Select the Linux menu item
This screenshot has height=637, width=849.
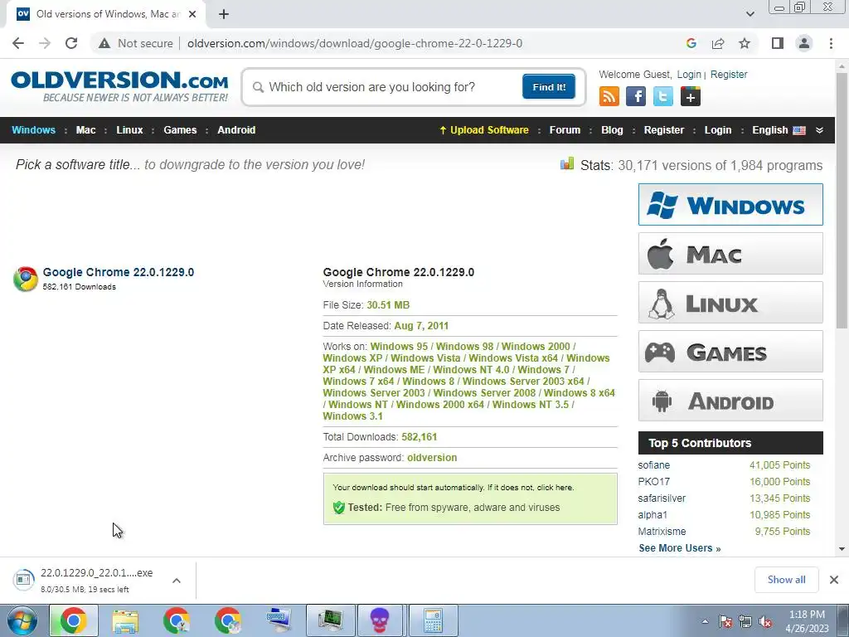click(129, 130)
